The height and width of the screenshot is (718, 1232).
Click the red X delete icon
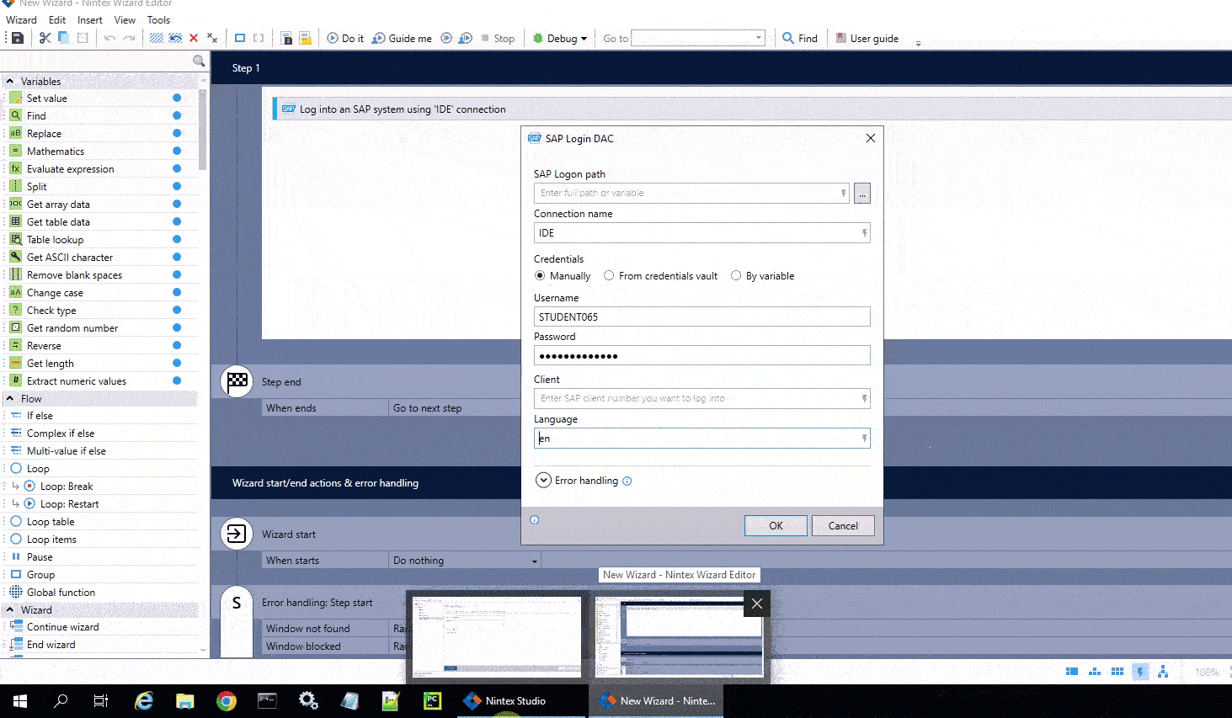[x=194, y=38]
